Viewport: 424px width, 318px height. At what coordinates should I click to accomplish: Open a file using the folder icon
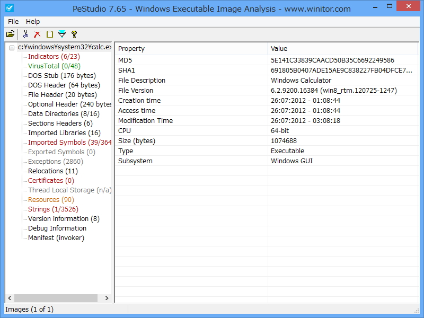[x=10, y=34]
